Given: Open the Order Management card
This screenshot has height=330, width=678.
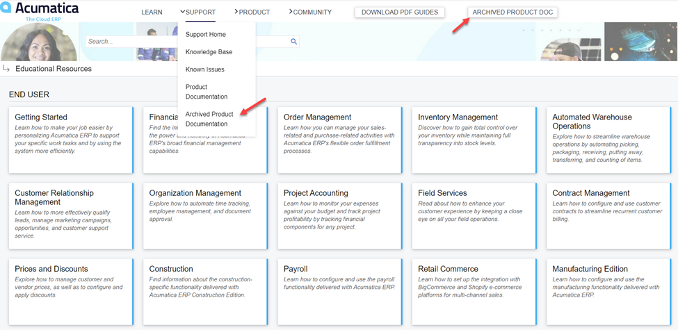Looking at the screenshot, I should [x=340, y=140].
